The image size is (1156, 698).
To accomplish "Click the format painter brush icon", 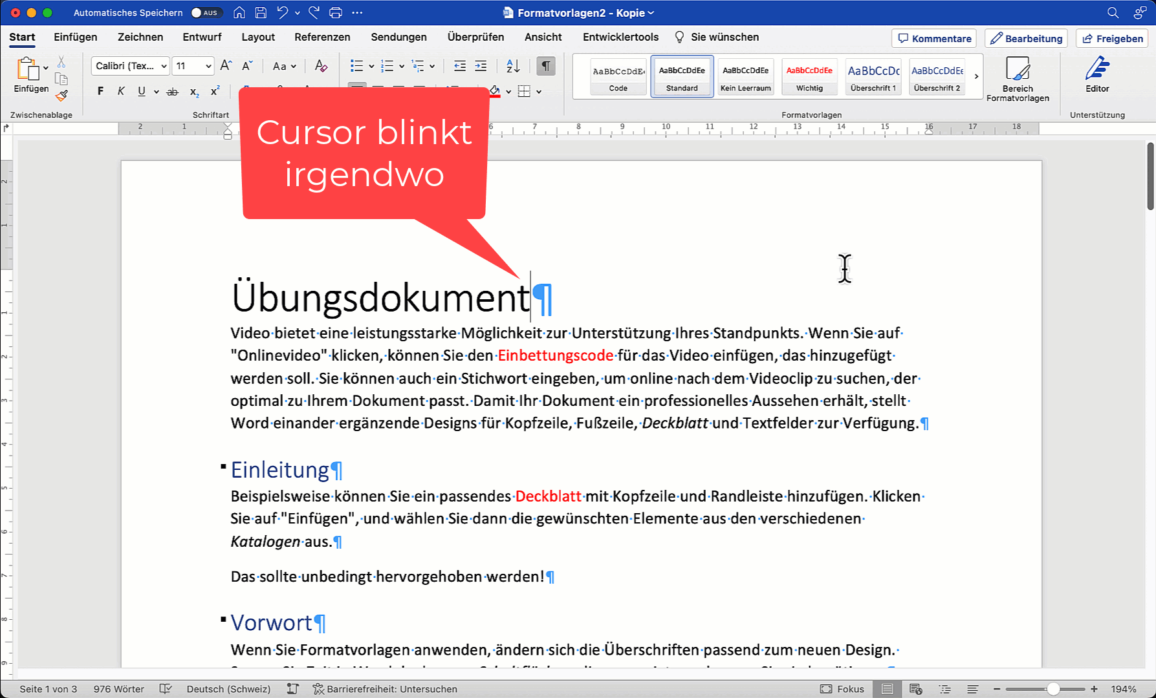I will (61, 96).
